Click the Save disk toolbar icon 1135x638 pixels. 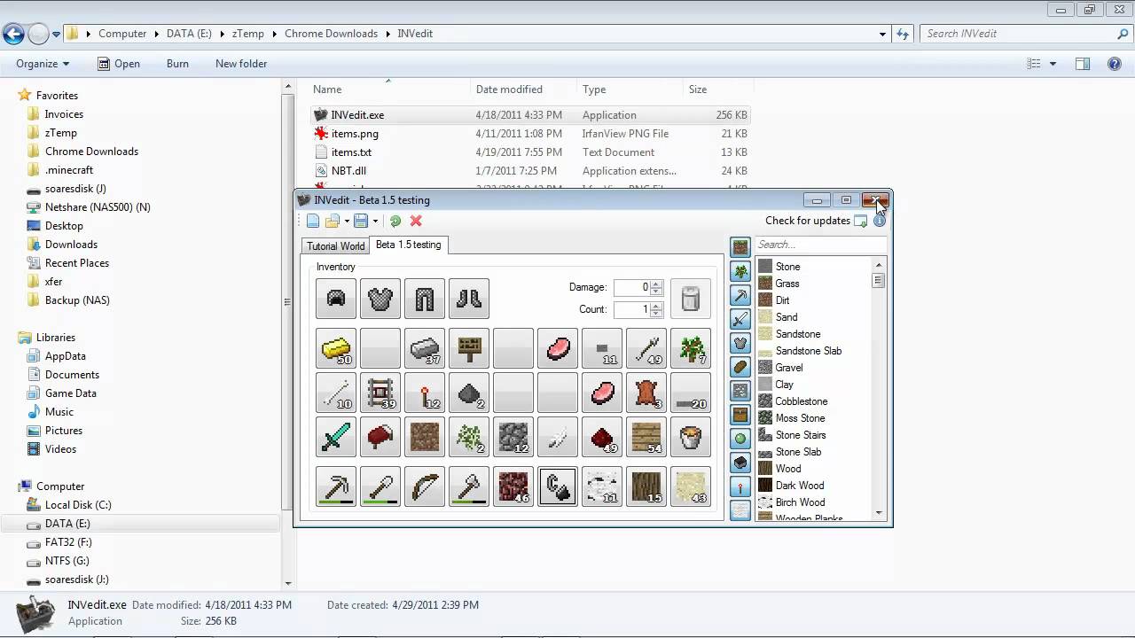pyautogui.click(x=361, y=221)
